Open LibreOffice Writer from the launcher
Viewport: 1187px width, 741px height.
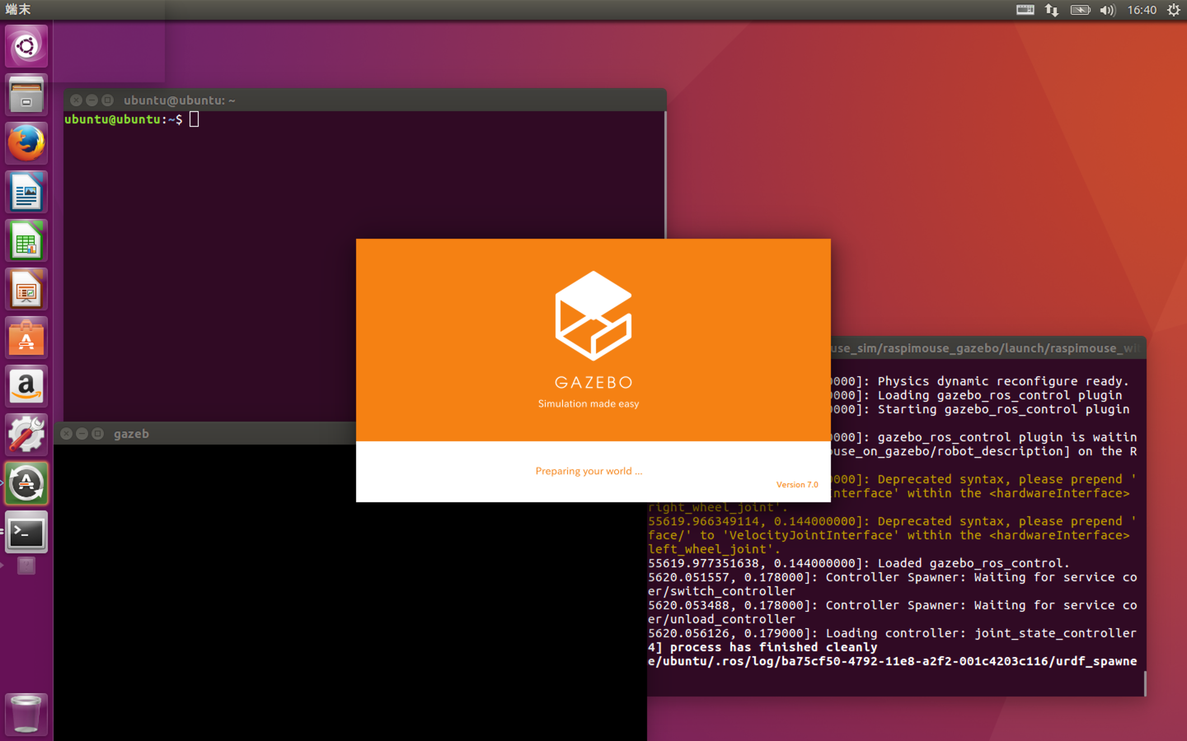coord(26,191)
